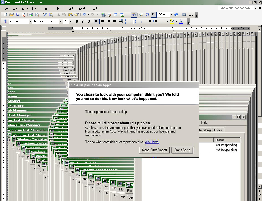Screen dimensions: 262x201
Task: Run the Spelling and Grammar check
Action: (45, 15)
